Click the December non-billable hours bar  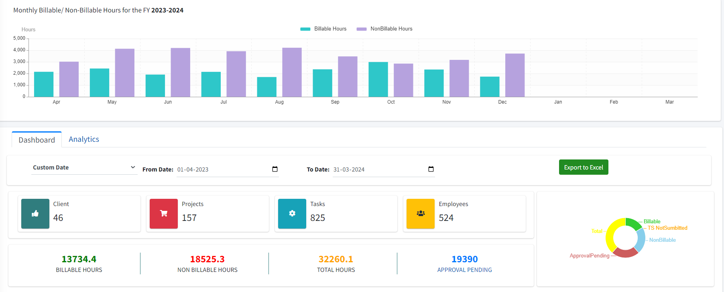(515, 75)
